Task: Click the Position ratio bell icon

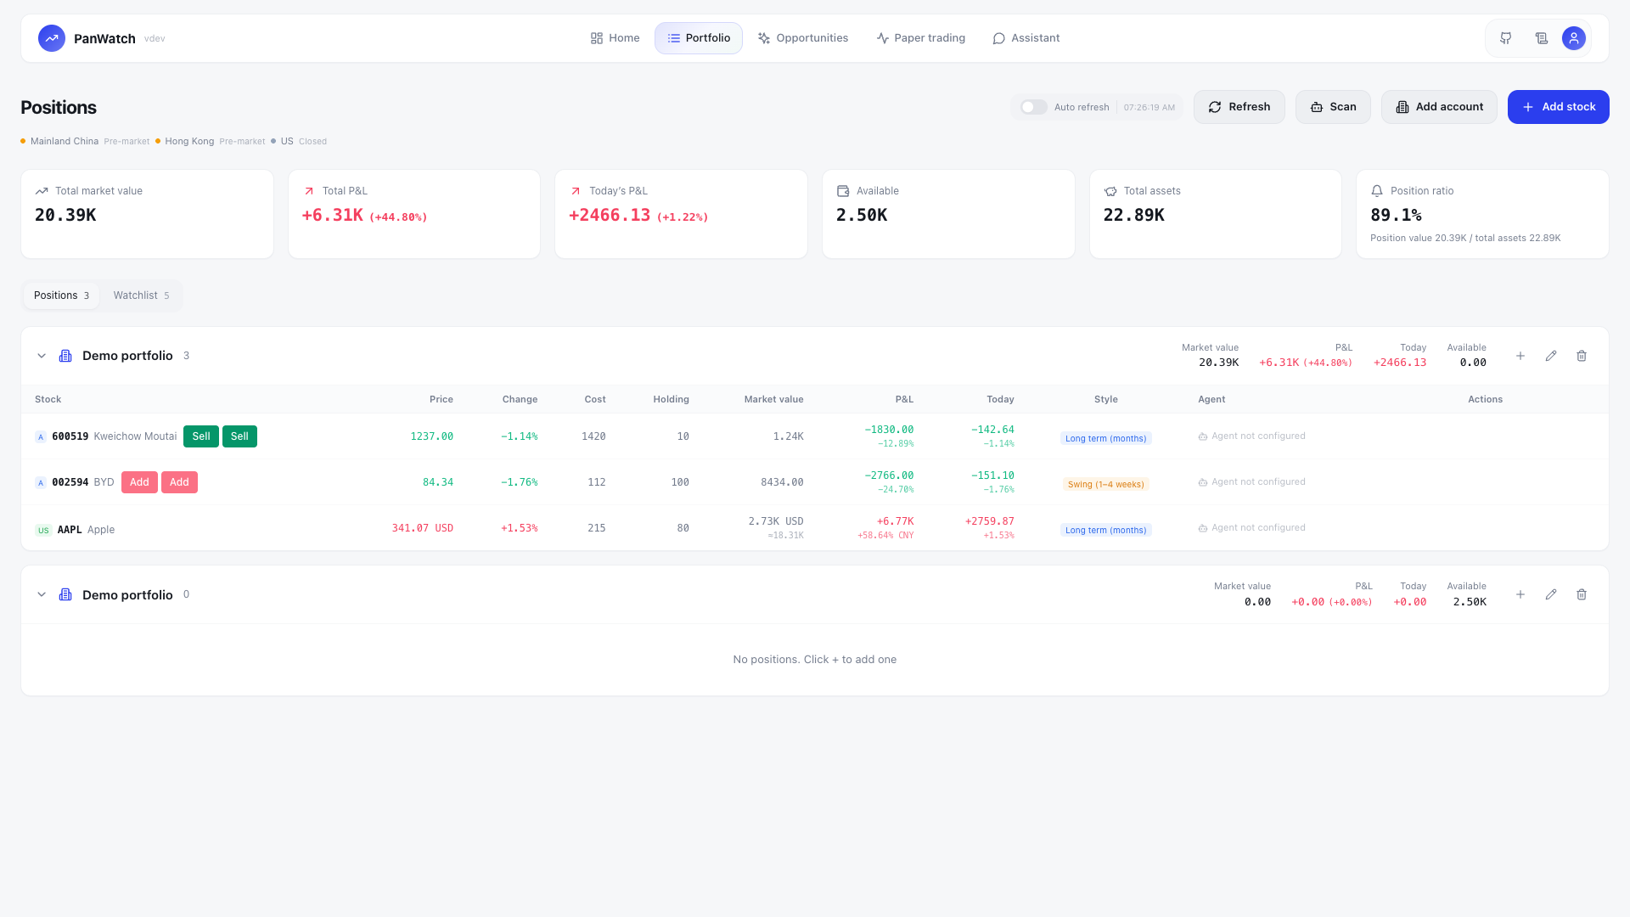Action: tap(1377, 191)
